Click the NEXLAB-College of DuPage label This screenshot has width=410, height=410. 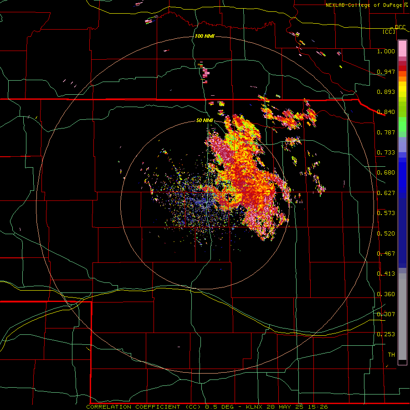pos(364,5)
